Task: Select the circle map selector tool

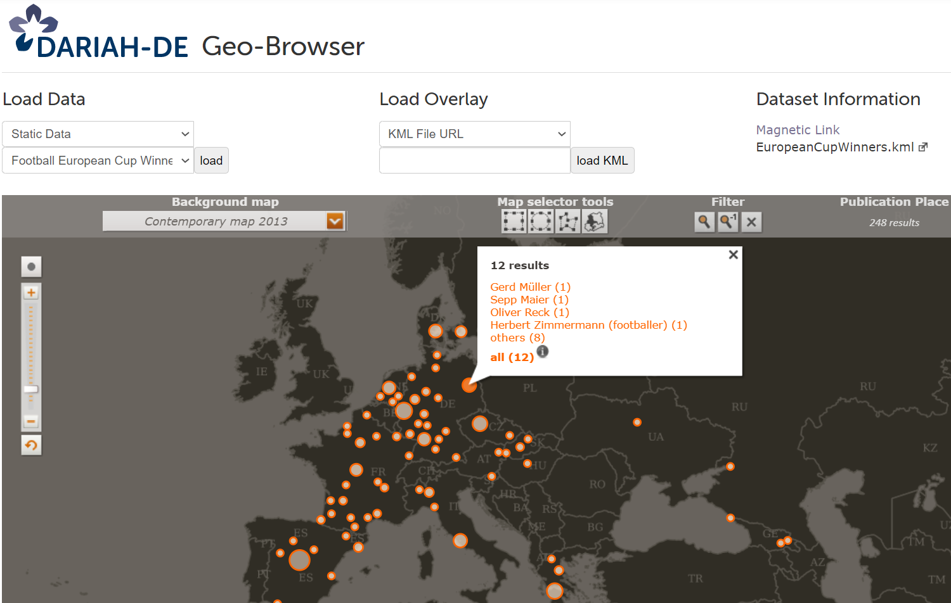Action: click(x=540, y=221)
